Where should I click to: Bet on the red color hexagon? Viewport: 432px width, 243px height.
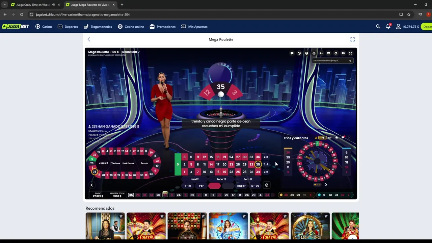pyautogui.click(x=214, y=186)
